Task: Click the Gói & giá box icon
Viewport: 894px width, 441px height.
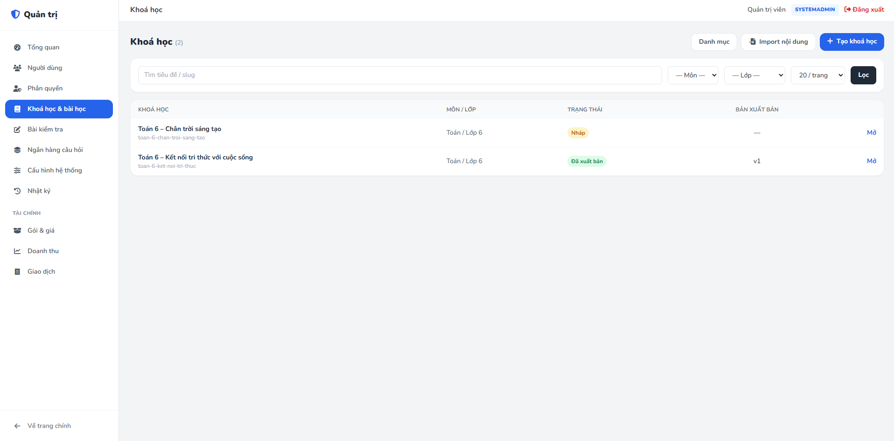Action: coord(17,231)
